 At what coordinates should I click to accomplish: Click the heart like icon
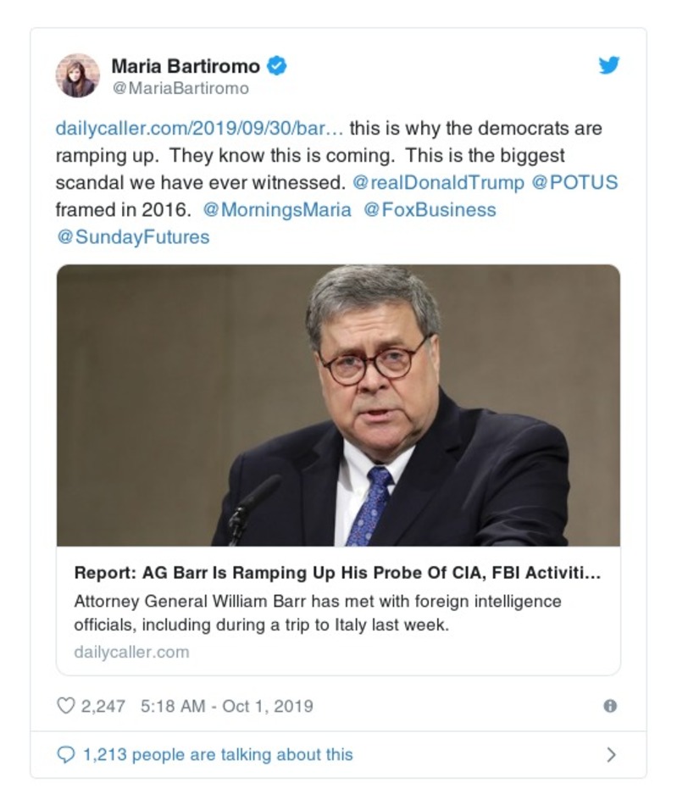tap(65, 705)
